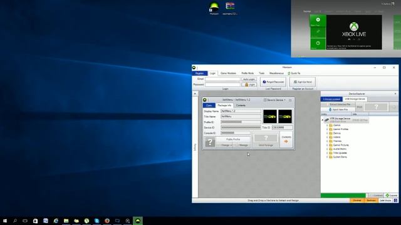Click the Open tab in package window
The image size is (401, 225).
(209, 106)
